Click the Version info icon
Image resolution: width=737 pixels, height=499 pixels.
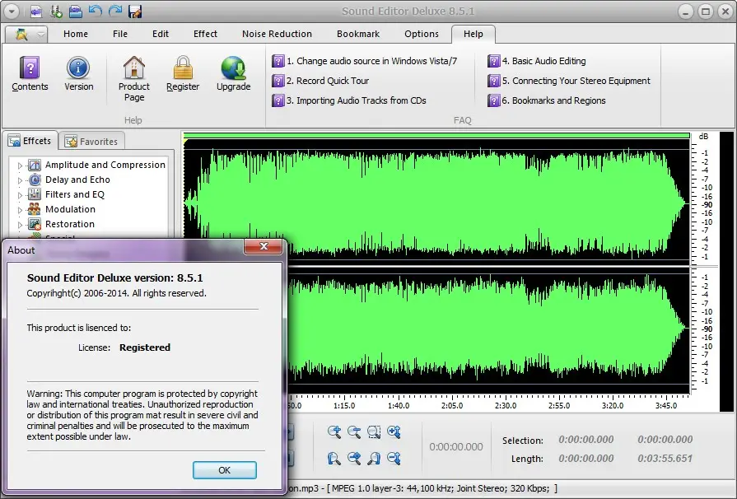78,68
